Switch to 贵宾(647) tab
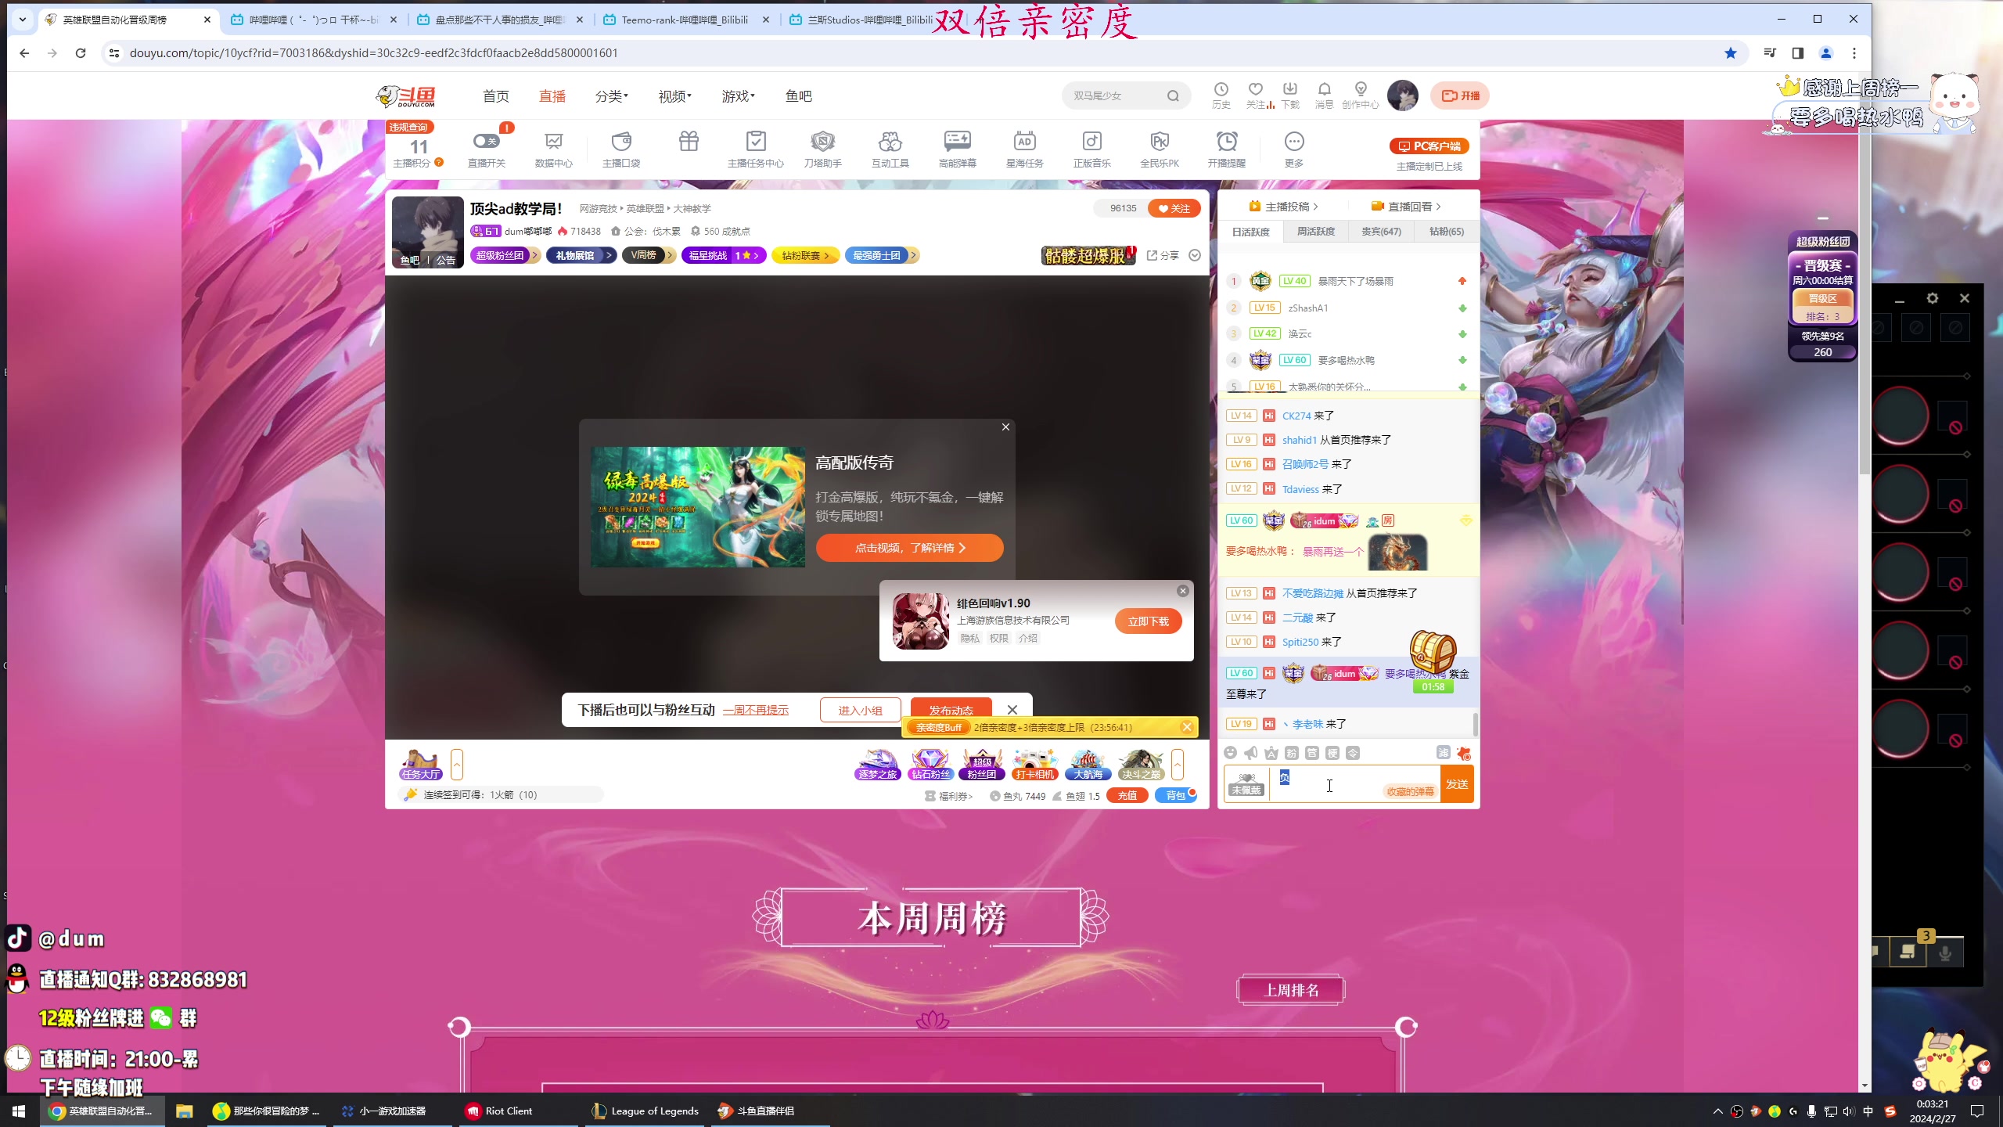Image resolution: width=2003 pixels, height=1127 pixels. point(1381,231)
